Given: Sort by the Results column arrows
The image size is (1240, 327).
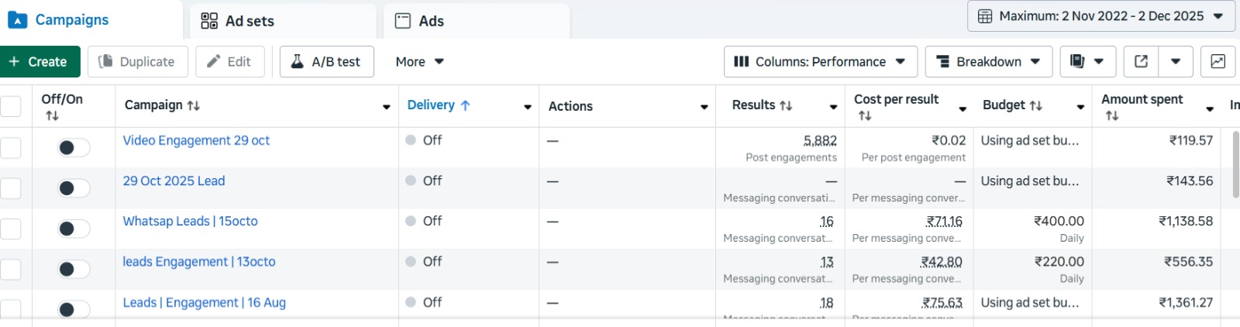Looking at the screenshot, I should pos(786,105).
